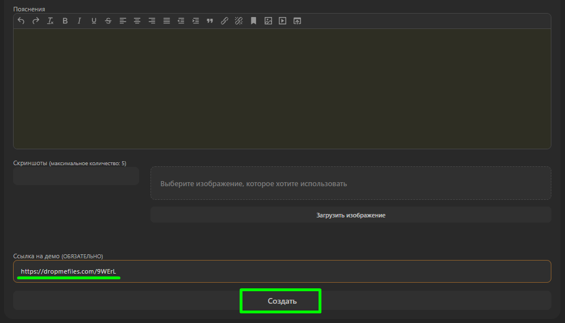Toggle italic formatting
Image resolution: width=565 pixels, height=323 pixels.
(x=79, y=21)
